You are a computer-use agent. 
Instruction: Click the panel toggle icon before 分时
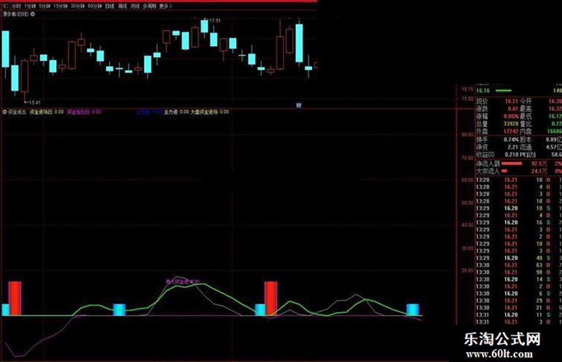pyautogui.click(x=5, y=7)
